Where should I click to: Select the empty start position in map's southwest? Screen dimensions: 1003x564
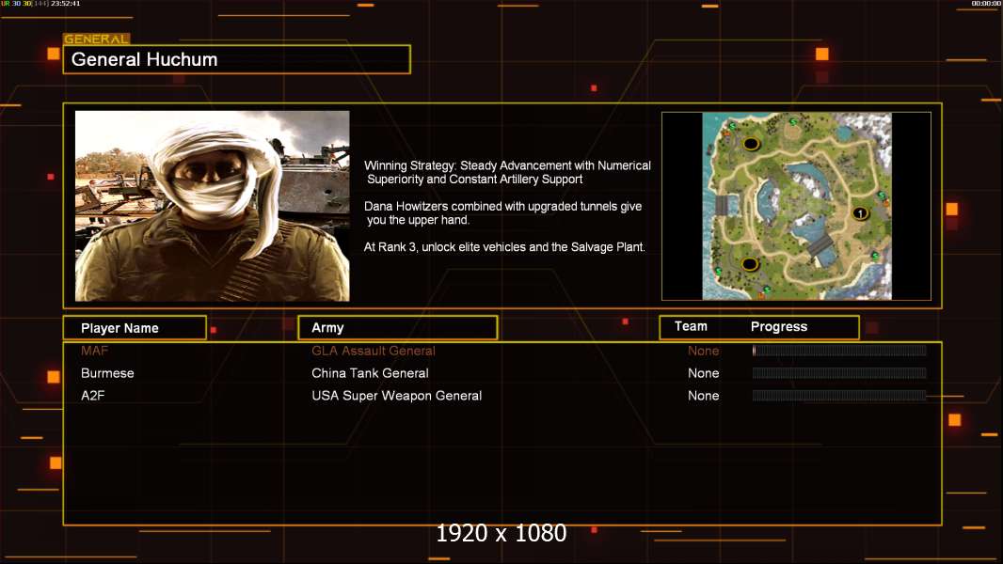coord(750,264)
